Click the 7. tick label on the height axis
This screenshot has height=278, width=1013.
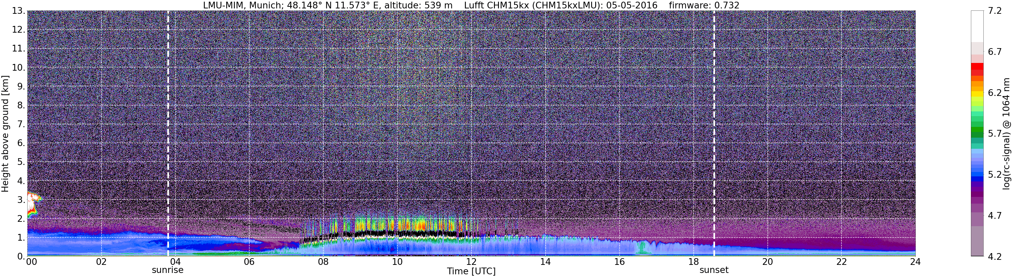[21, 124]
